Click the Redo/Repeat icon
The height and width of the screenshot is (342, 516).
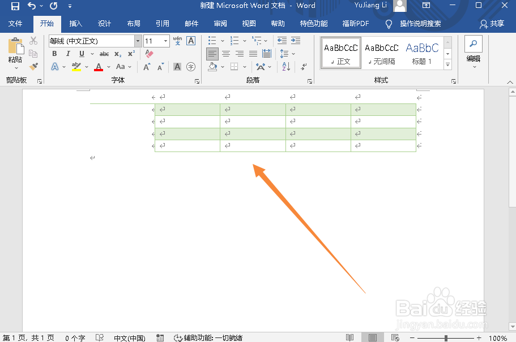click(54, 6)
